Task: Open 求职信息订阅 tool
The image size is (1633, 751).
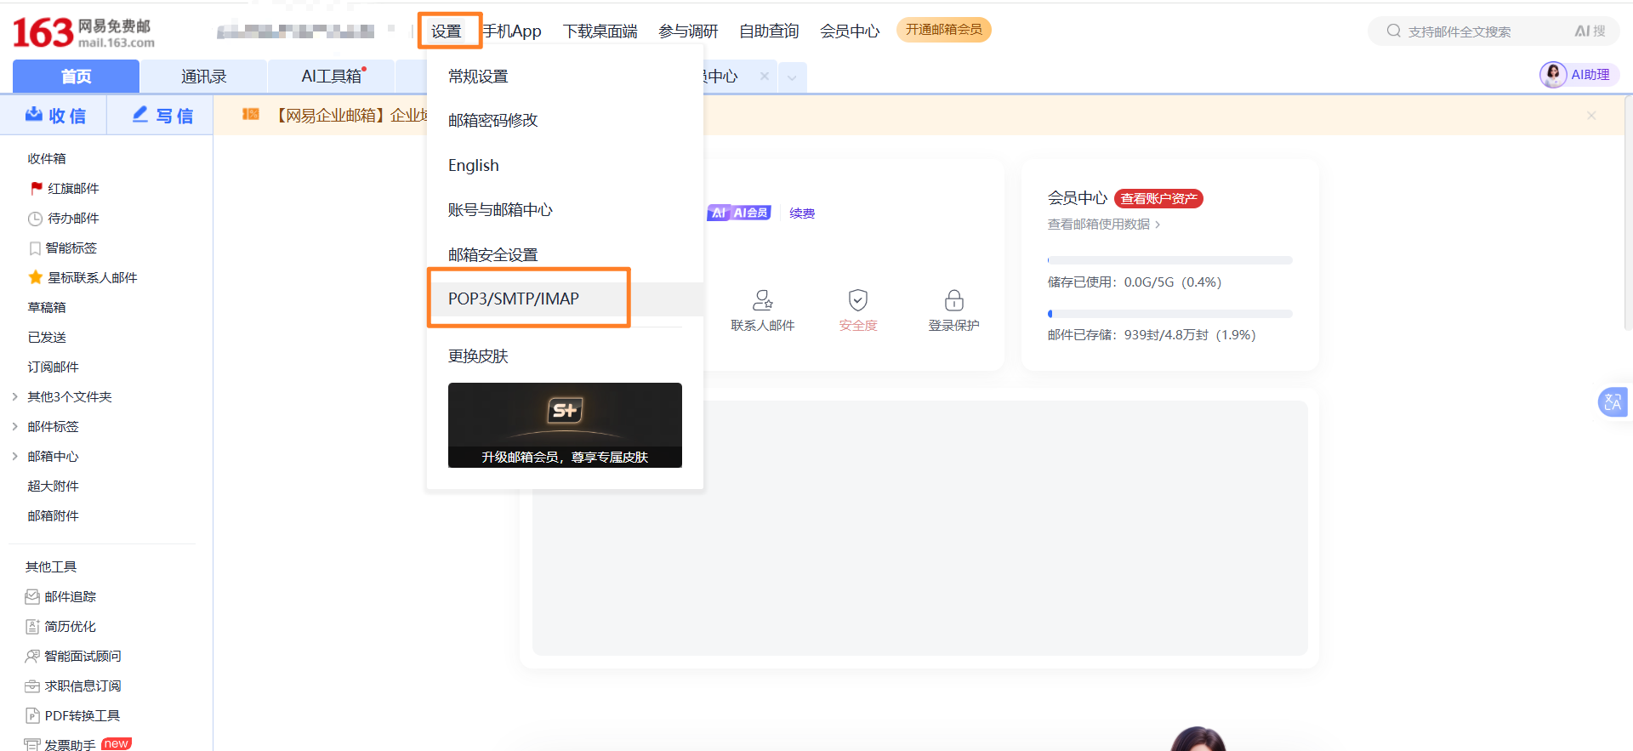Action: 73,686
